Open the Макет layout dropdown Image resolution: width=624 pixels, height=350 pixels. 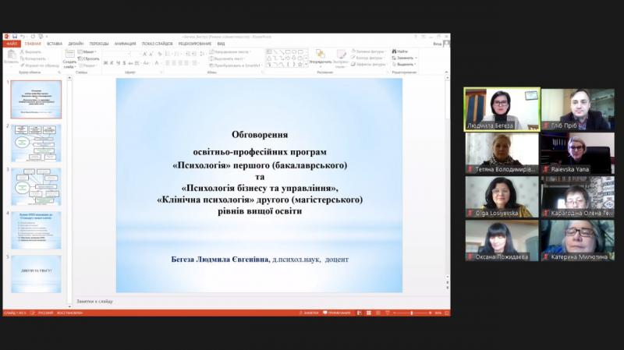coord(88,51)
